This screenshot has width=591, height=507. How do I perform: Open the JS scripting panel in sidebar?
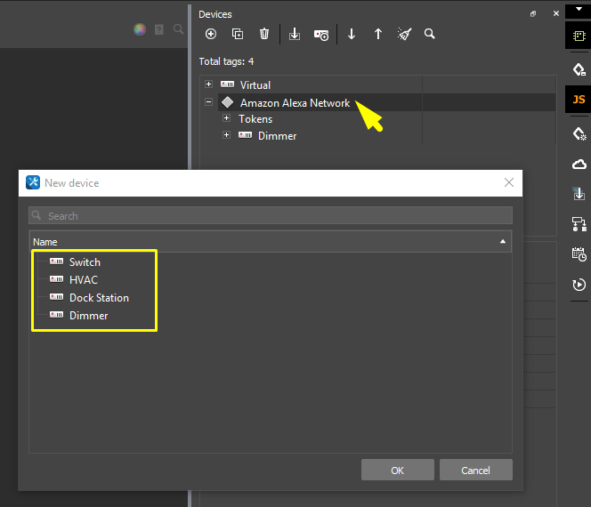(579, 99)
